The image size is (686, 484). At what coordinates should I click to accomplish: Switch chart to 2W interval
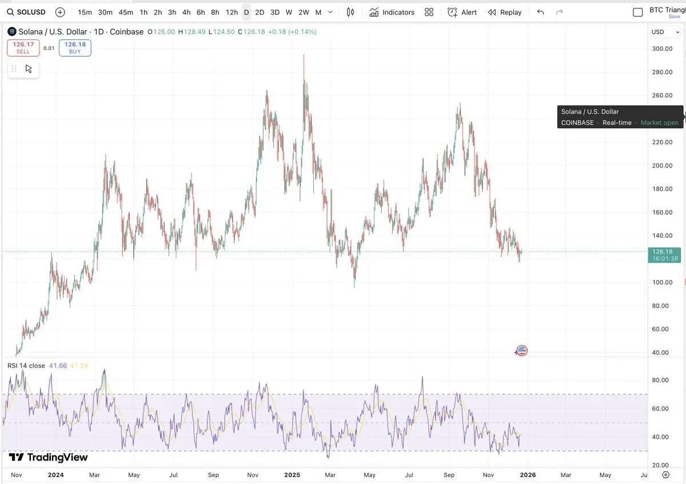click(304, 12)
